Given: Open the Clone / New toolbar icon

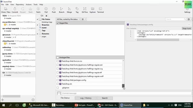Looking at the screenshot, I should click(6, 10).
